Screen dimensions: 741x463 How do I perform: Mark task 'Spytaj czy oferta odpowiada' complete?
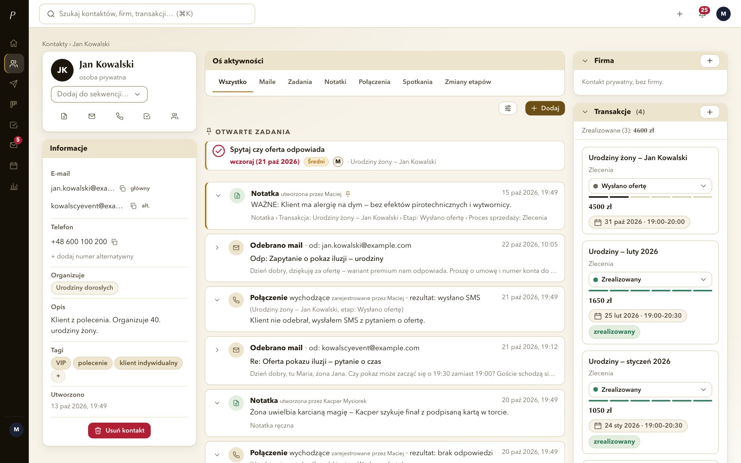(219, 151)
